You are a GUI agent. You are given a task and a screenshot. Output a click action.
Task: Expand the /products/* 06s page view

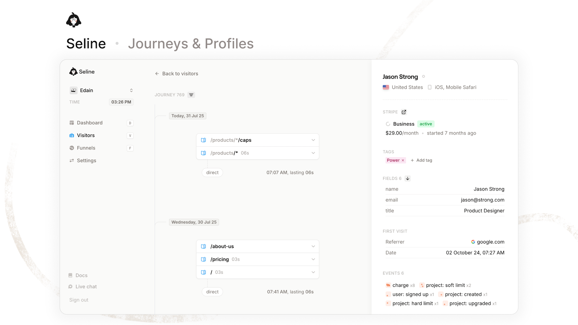click(258, 153)
